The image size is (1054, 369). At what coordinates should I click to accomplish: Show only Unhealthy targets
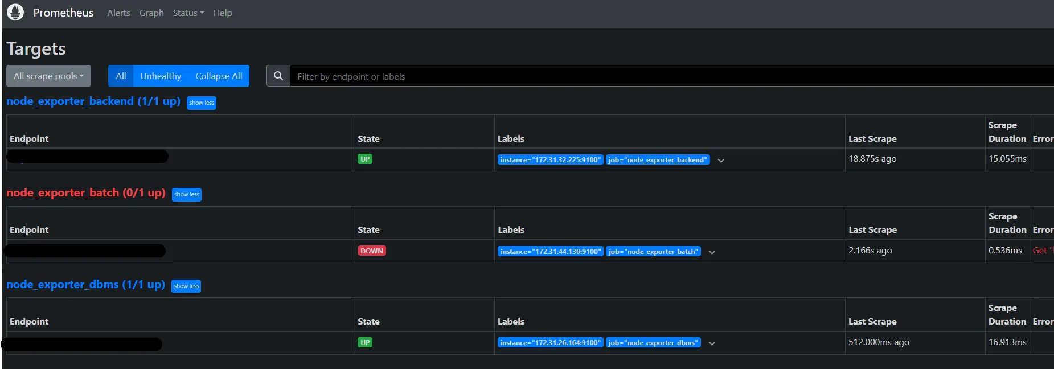[x=161, y=76]
